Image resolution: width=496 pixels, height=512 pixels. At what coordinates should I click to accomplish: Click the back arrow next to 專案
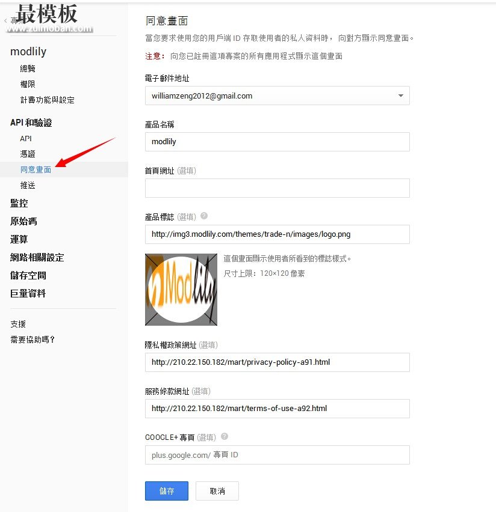(x=5, y=21)
